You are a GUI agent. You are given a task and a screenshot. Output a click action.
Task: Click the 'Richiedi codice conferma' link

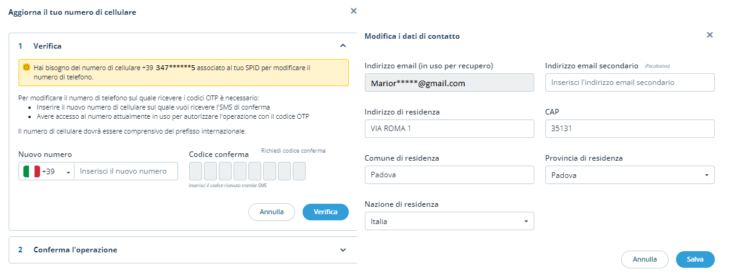tap(293, 150)
